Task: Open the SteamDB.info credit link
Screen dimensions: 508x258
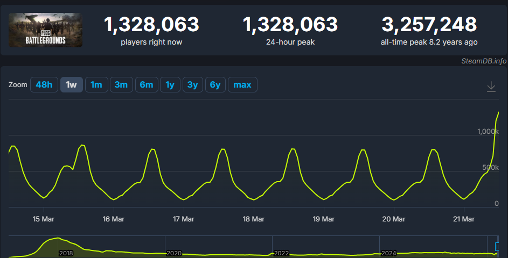Action: tap(484, 61)
